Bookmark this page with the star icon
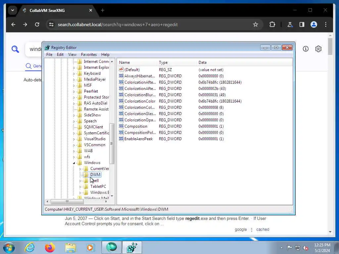The width and height of the screenshot is (339, 254). click(x=256, y=24)
